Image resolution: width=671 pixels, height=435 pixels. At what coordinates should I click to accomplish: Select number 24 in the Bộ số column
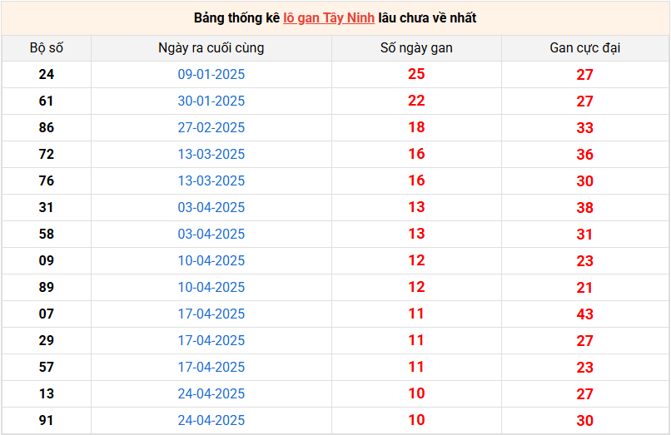coord(47,74)
